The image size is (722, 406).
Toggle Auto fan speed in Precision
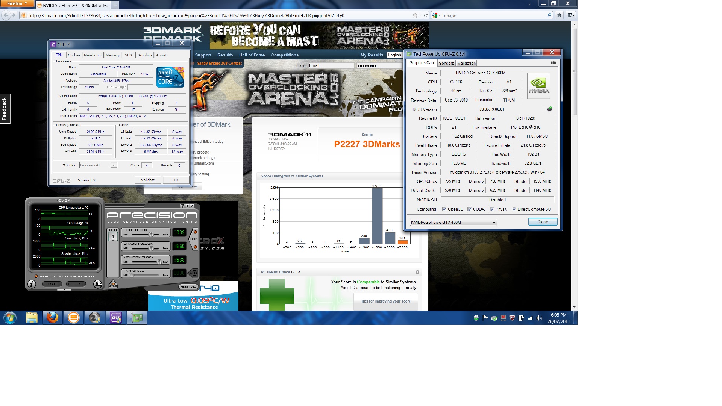pyautogui.click(x=193, y=273)
